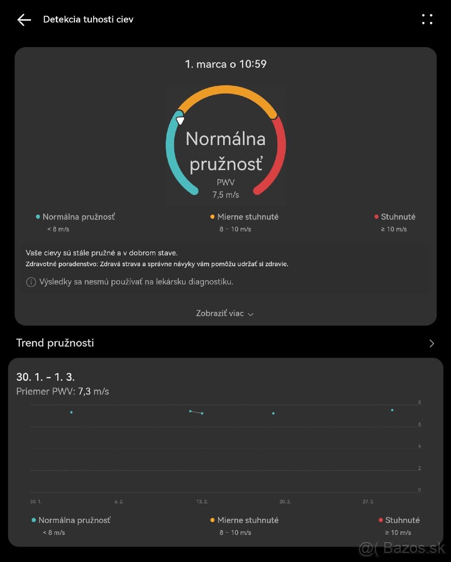Open the four-dot more options menu
Viewport: 451px width, 562px height.
point(427,19)
